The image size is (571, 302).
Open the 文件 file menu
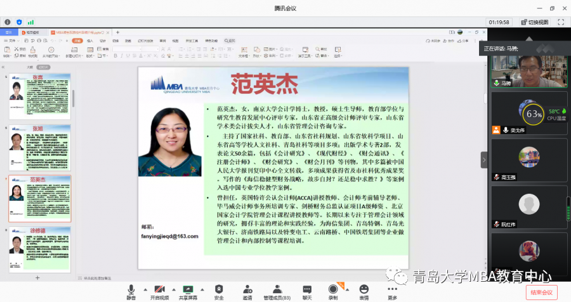click(x=12, y=41)
